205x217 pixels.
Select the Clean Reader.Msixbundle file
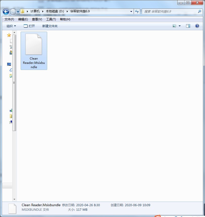[x=34, y=51]
